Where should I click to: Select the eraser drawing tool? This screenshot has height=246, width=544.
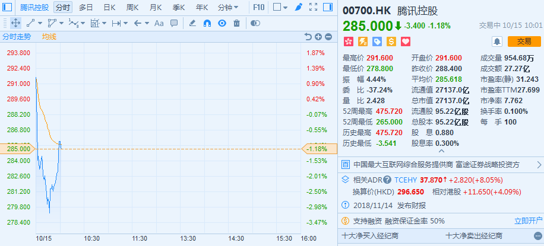pyautogui.click(x=192, y=23)
